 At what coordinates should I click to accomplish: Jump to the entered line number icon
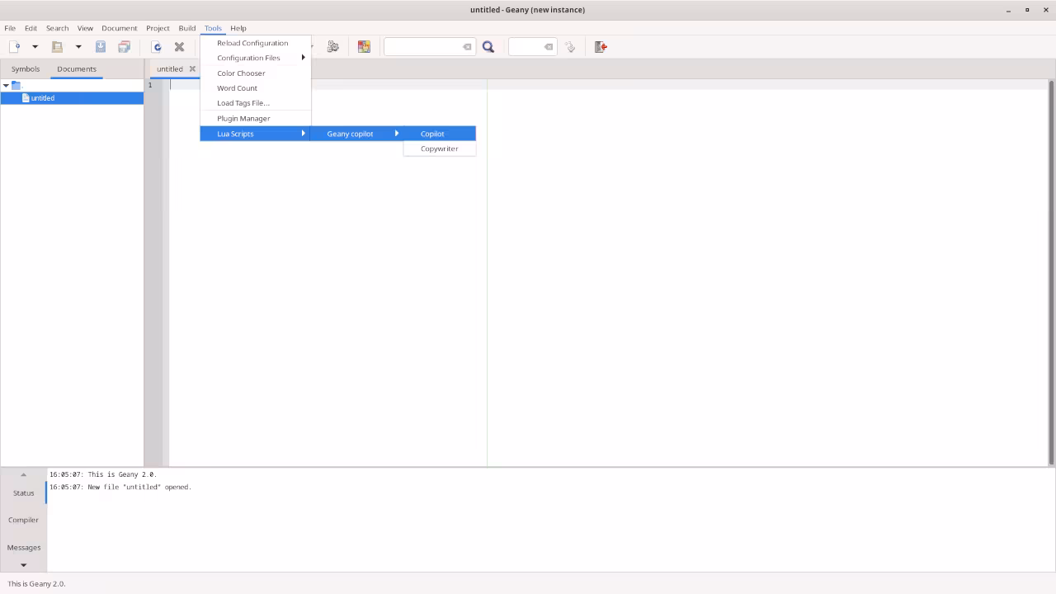point(570,46)
